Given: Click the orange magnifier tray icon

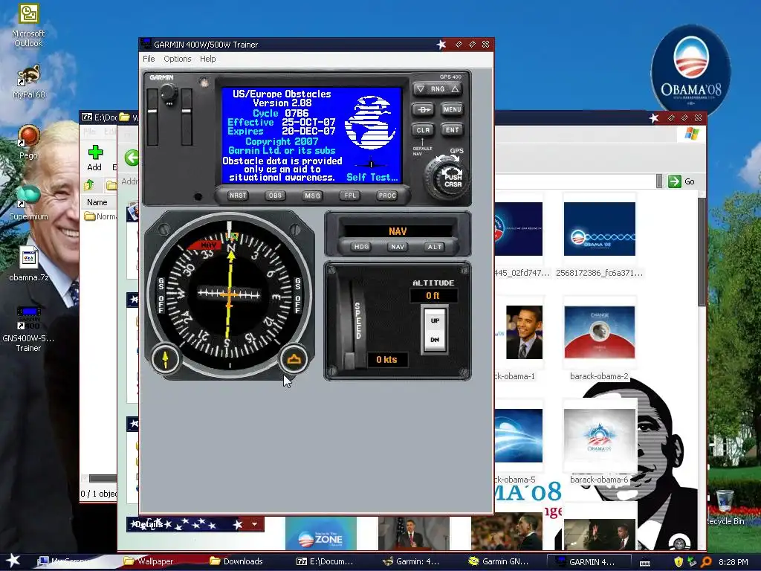Looking at the screenshot, I should click(707, 562).
